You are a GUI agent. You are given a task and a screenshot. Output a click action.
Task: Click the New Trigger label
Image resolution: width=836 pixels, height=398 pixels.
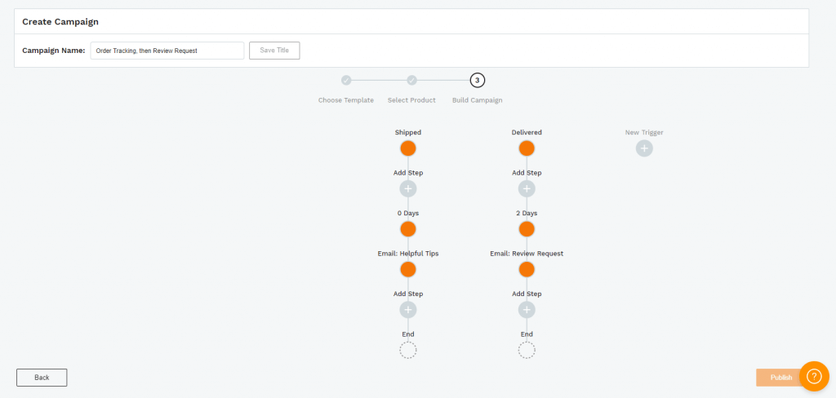pyautogui.click(x=644, y=132)
